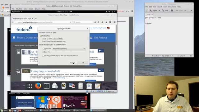Click previous arrow on Fedora news carousel
199x112 pixels.
click(x=9, y=51)
